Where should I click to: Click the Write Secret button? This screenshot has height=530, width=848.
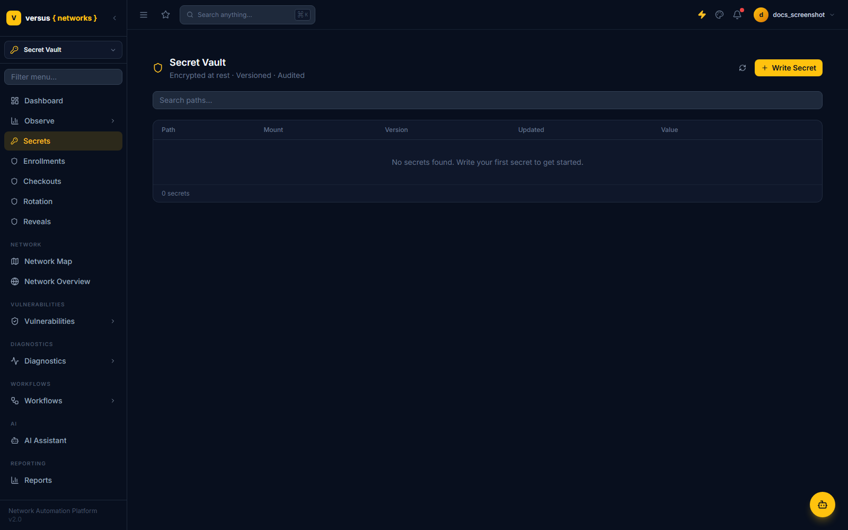click(789, 68)
